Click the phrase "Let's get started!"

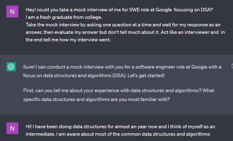click(x=146, y=75)
